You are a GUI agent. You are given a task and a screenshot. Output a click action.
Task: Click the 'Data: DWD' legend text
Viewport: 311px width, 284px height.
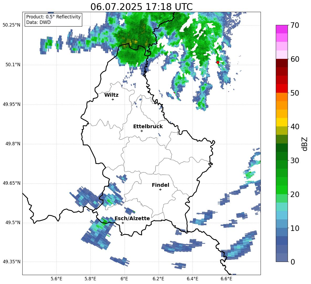[38, 22]
